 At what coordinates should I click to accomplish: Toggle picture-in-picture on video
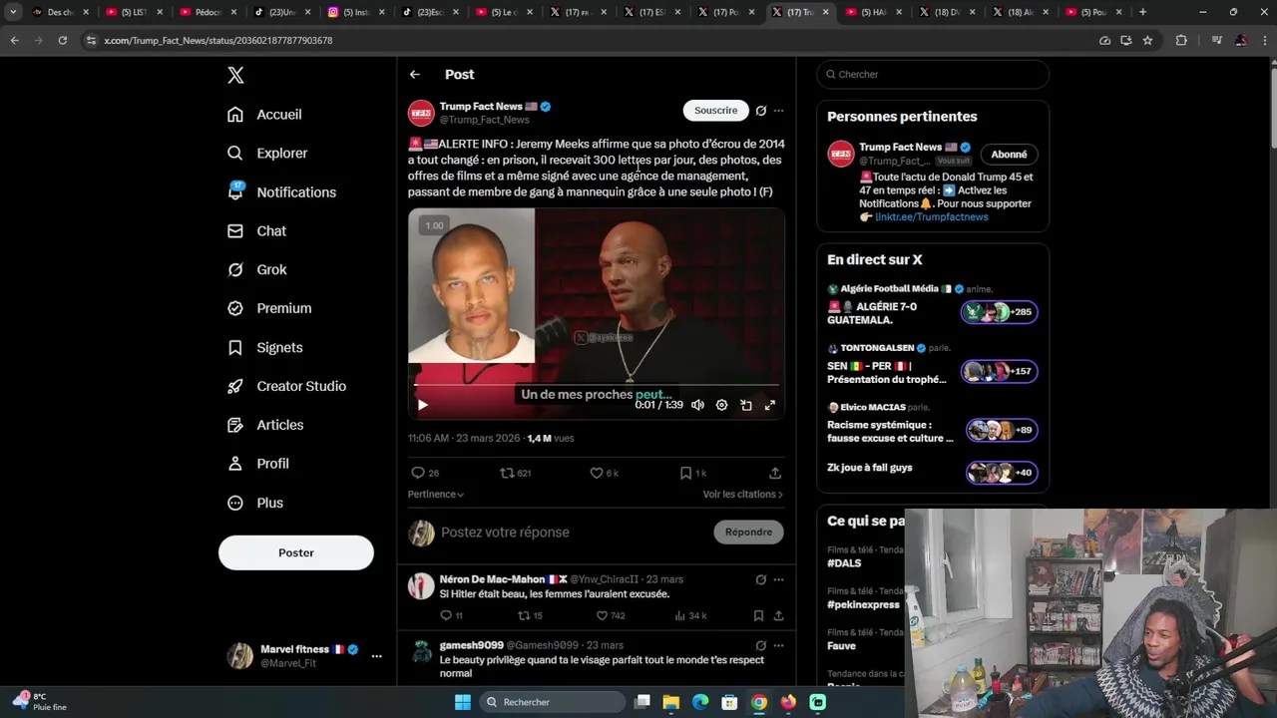coord(745,405)
